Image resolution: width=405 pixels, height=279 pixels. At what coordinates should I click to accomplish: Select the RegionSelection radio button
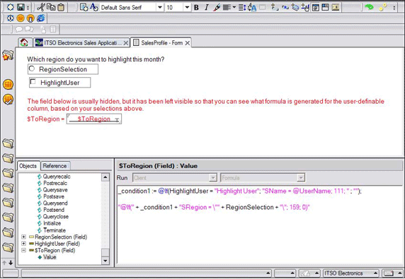pyautogui.click(x=32, y=69)
